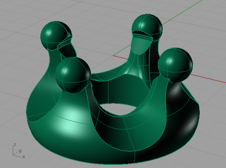Select the z axis label on axis icon

click(x=14, y=145)
